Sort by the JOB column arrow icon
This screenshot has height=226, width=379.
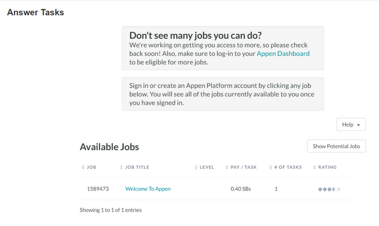[83, 167]
